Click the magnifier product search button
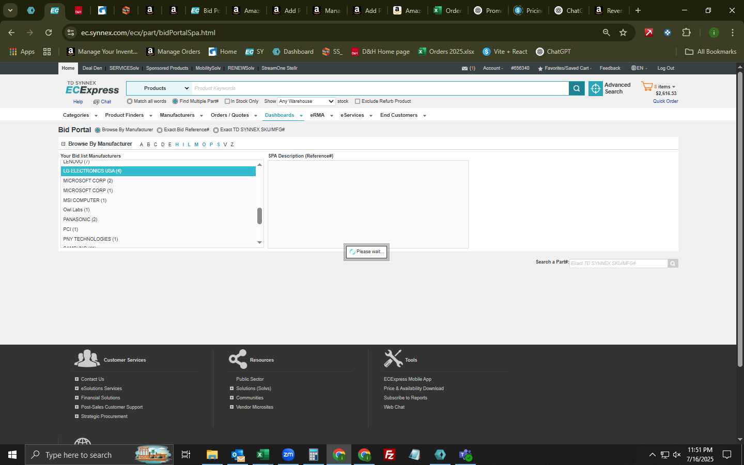The width and height of the screenshot is (744, 465). pyautogui.click(x=577, y=88)
